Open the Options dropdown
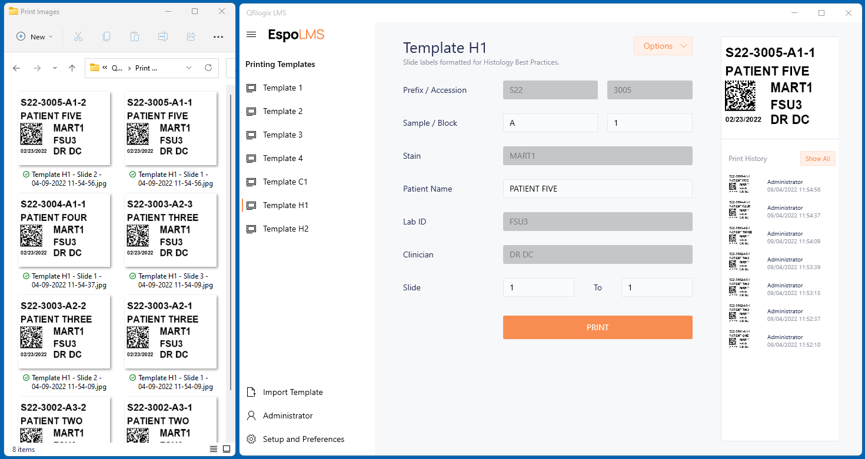 click(663, 46)
